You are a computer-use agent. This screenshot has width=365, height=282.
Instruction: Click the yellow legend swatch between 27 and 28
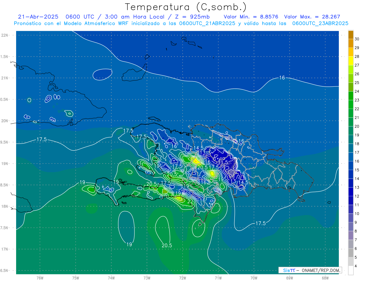351,61
